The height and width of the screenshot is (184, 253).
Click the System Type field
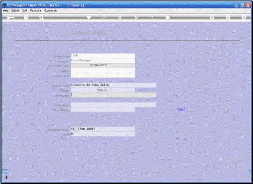pos(103,56)
